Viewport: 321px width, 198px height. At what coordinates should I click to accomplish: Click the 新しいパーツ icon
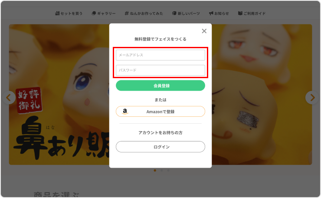pos(174,13)
